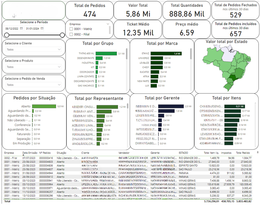The image size is (260, 205).
Task: Click order number 000004803 in table
Action: point(46,162)
